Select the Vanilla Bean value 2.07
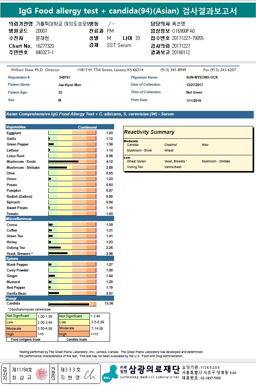Viewport: 256px width, 388px height. tap(110, 294)
